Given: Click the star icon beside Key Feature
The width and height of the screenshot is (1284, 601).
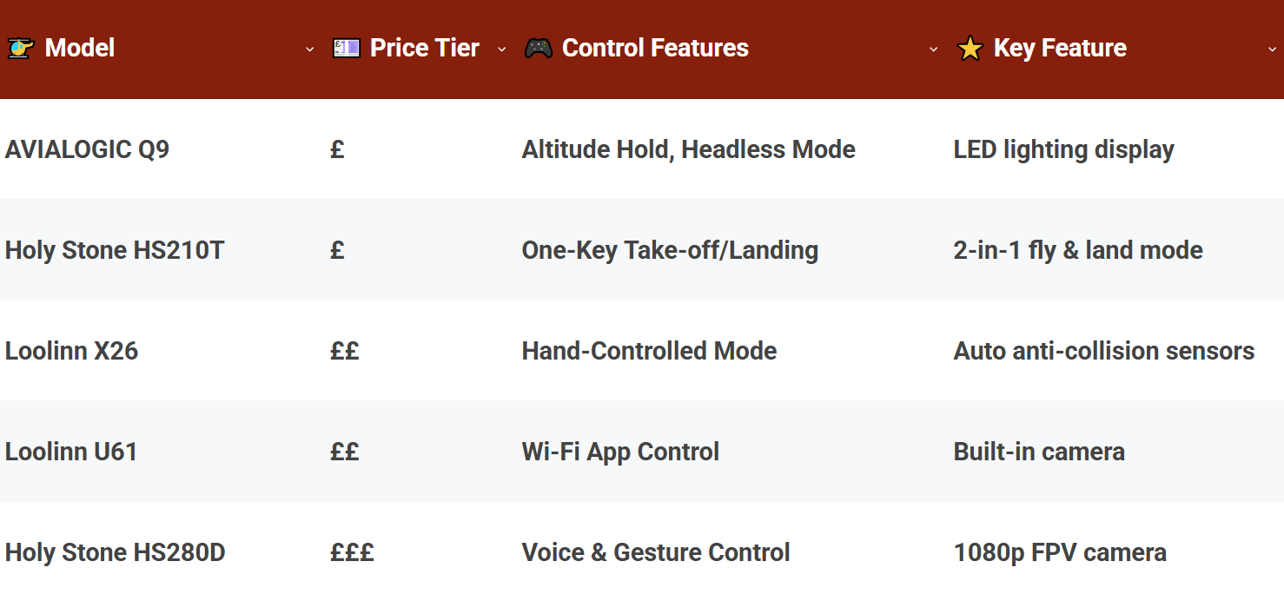Looking at the screenshot, I should click(x=970, y=49).
